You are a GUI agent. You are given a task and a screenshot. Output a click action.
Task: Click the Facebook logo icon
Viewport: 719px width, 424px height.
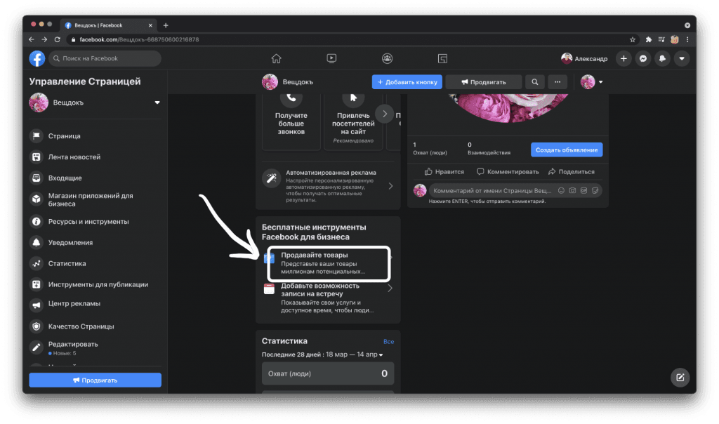coord(37,59)
